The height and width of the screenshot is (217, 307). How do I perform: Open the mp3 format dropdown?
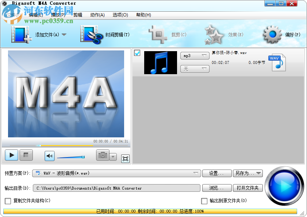coord(195,56)
